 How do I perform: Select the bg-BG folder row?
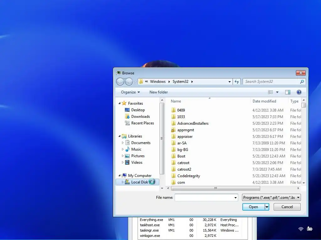tap(235, 150)
